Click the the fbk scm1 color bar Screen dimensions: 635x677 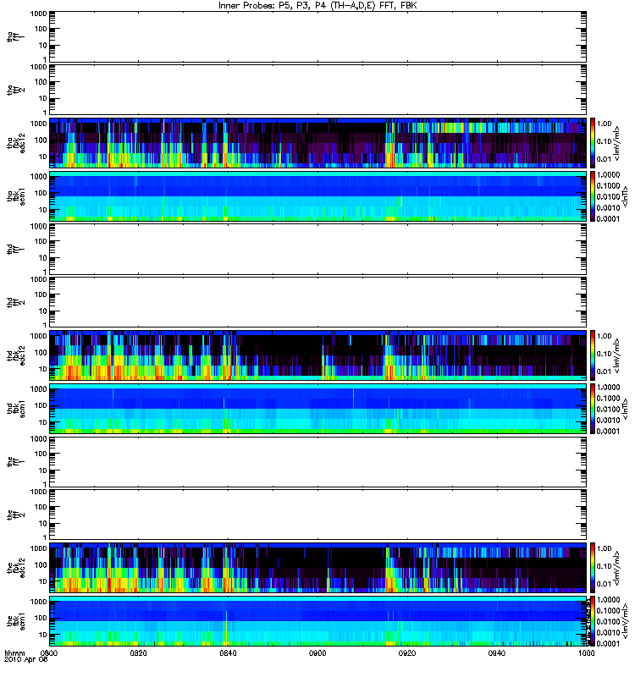(593, 621)
